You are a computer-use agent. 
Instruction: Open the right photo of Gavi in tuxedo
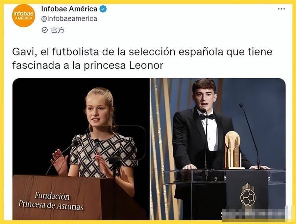[x=218, y=149]
